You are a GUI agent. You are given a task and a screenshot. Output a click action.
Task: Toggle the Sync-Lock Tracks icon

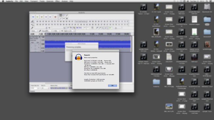pyautogui.click(x=93, y=28)
